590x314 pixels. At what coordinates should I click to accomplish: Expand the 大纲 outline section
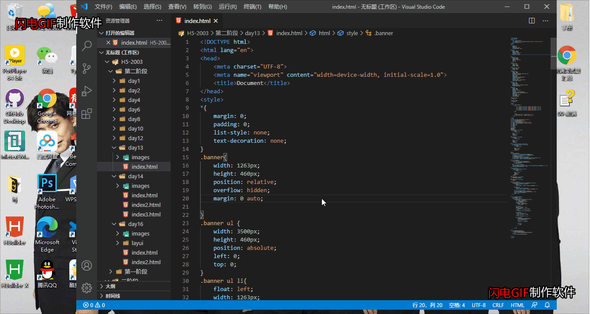click(x=110, y=286)
